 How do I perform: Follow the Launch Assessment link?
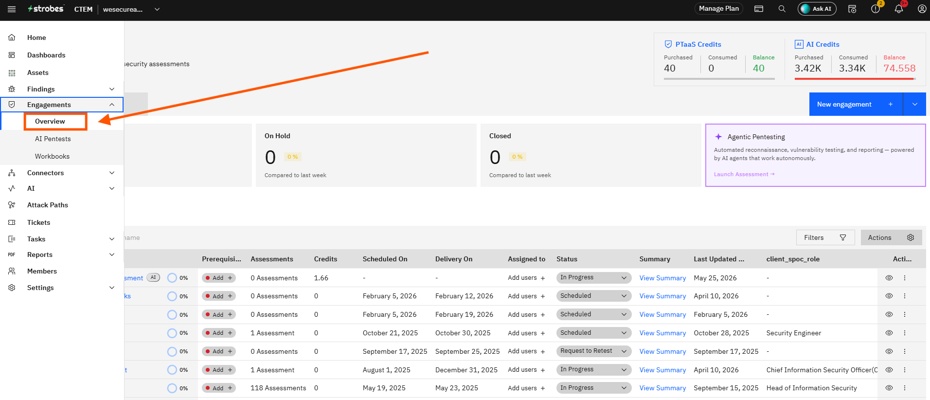click(744, 174)
